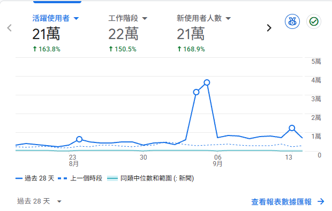The image size is (332, 211).
Task: Click the 過去 28 天 solid line legend
Action: coord(35,178)
